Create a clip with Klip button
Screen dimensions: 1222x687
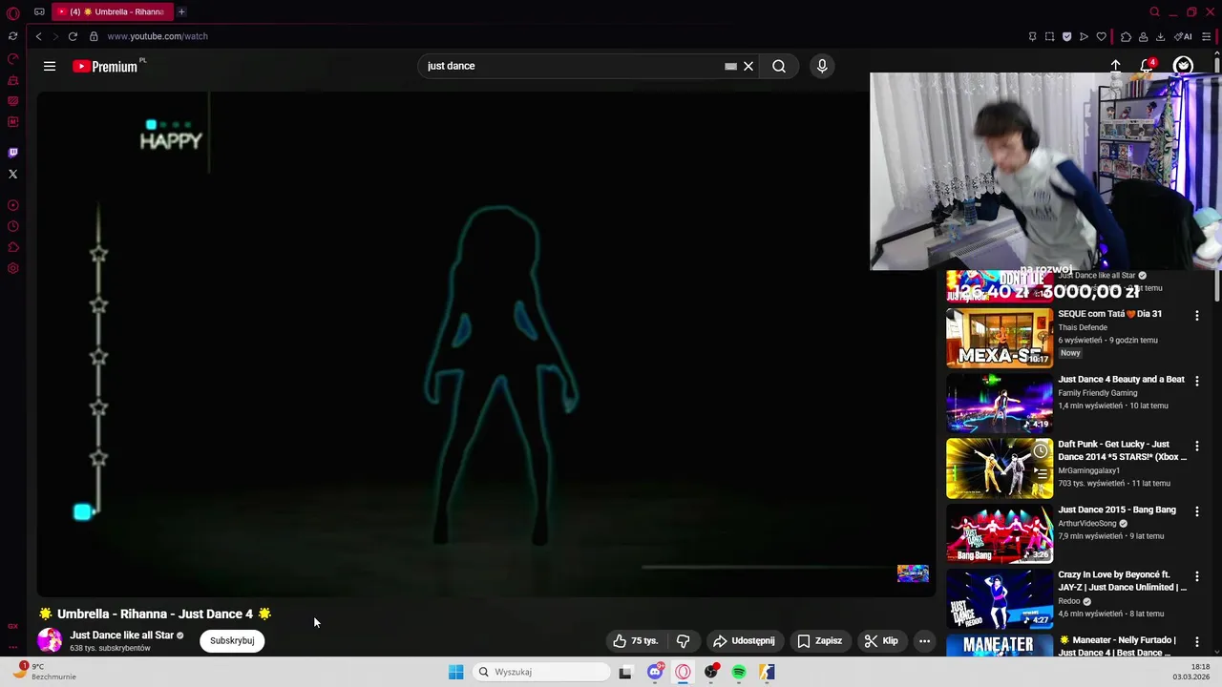(x=881, y=640)
